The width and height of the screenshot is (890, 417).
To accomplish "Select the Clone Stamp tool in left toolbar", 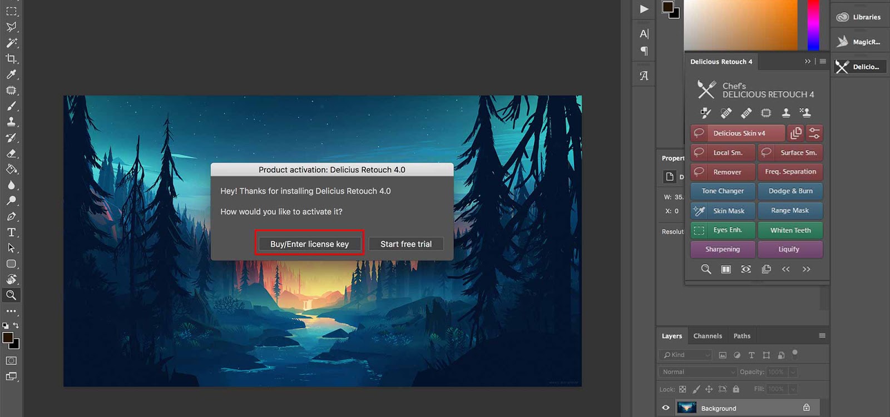I will point(11,122).
